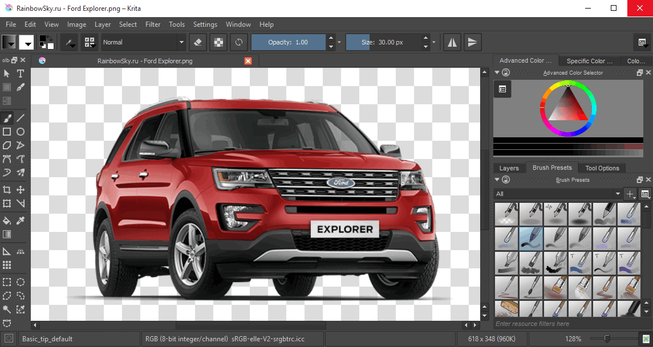Select the Crop tool
The width and height of the screenshot is (653, 347).
pyautogui.click(x=7, y=190)
